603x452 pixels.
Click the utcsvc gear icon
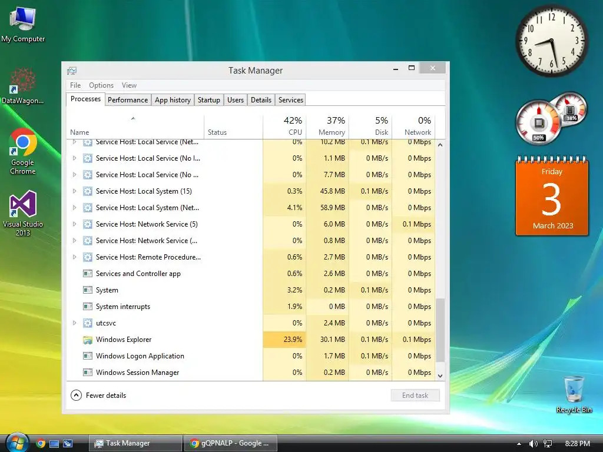(x=88, y=323)
